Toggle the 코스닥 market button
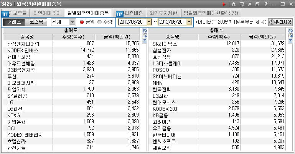 (36, 22)
